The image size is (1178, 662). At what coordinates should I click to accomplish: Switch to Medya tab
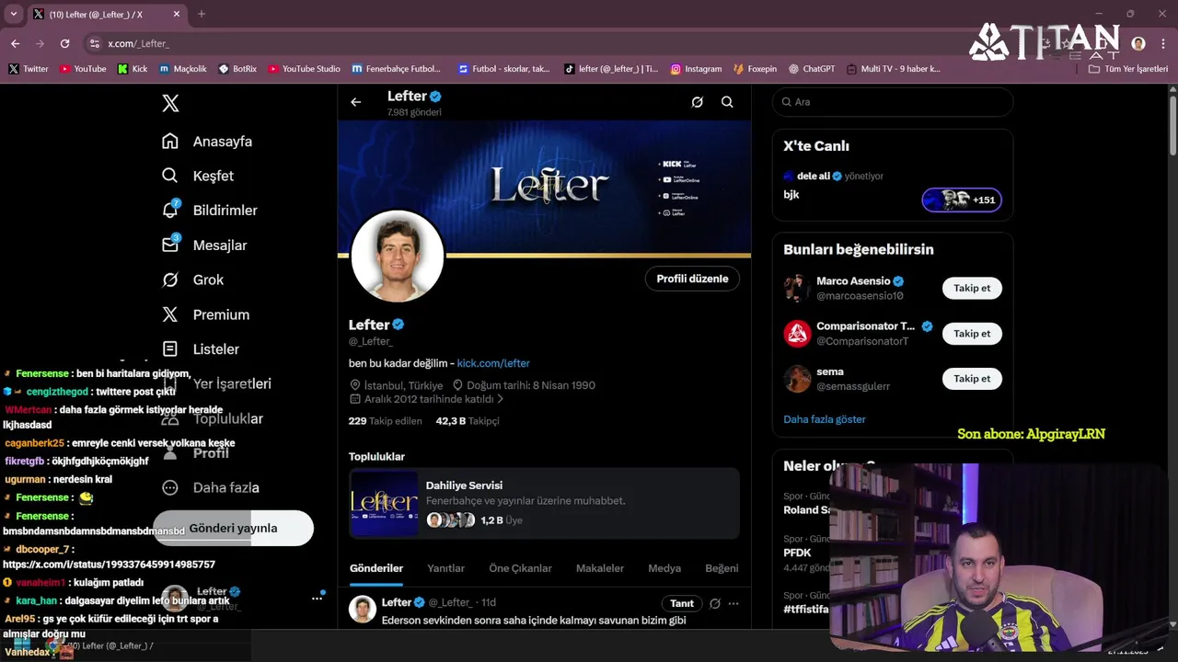coord(664,568)
